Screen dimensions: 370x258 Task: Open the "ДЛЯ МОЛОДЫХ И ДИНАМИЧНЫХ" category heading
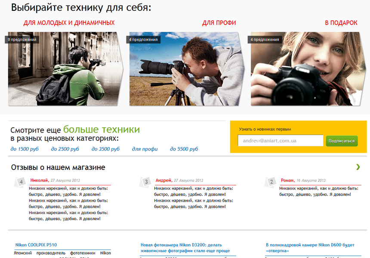(69, 23)
